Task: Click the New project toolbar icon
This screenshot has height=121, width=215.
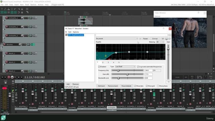Action: [2, 9]
